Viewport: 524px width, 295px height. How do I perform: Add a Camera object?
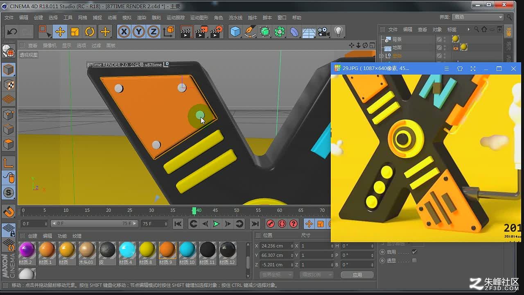click(x=324, y=32)
